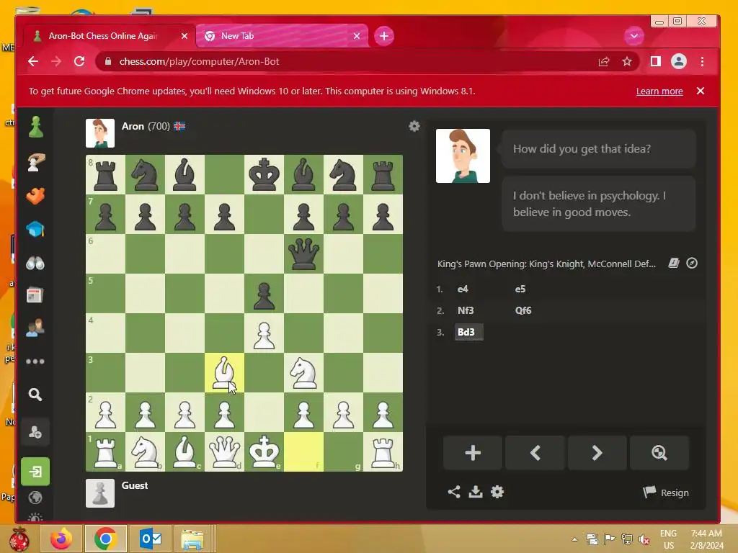738x553 pixels.
Task: Open the sidebar search magnifier
Action: (35, 394)
